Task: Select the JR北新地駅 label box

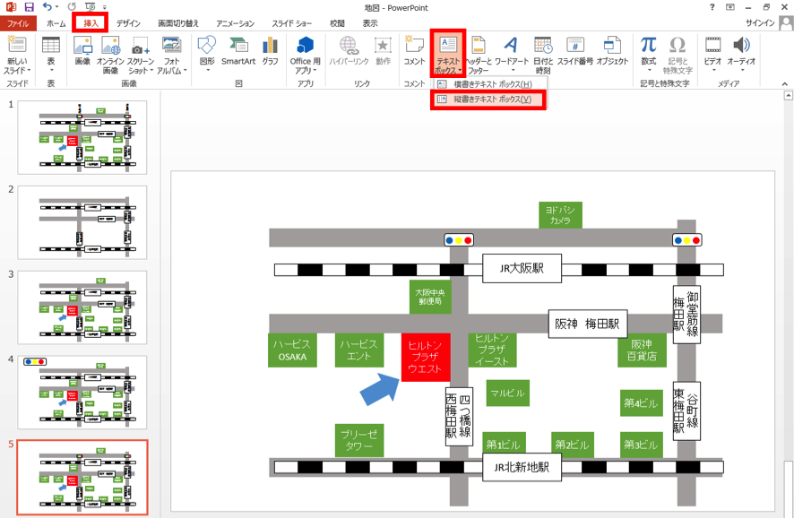Action: point(522,467)
